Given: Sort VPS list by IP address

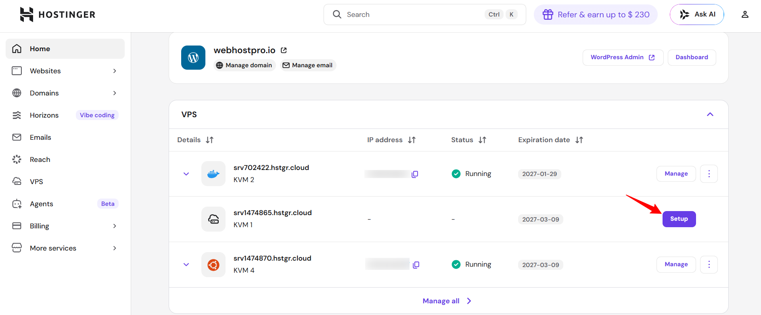Looking at the screenshot, I should (x=412, y=140).
